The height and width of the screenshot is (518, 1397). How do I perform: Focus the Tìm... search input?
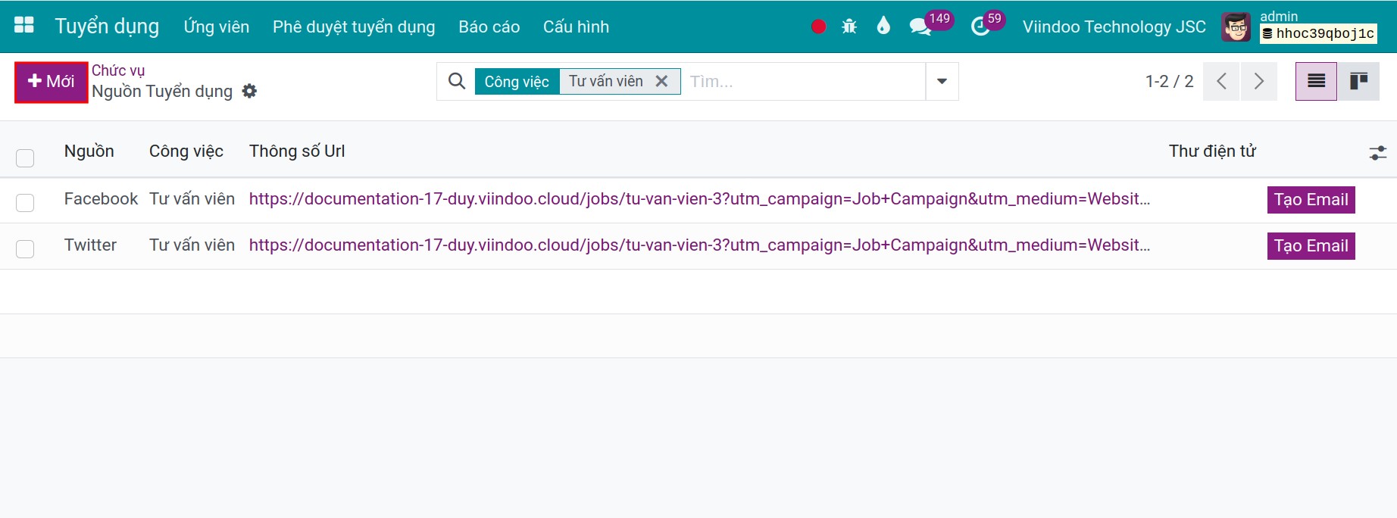click(803, 81)
